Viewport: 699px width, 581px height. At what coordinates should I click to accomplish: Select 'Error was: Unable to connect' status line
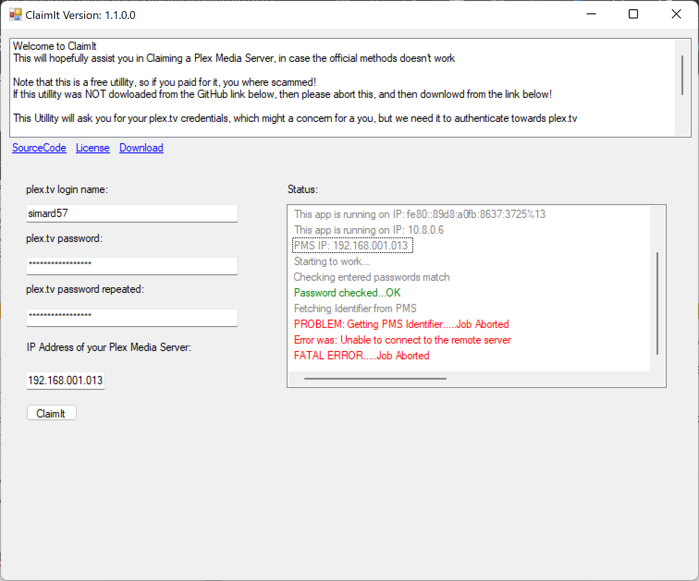pos(403,340)
